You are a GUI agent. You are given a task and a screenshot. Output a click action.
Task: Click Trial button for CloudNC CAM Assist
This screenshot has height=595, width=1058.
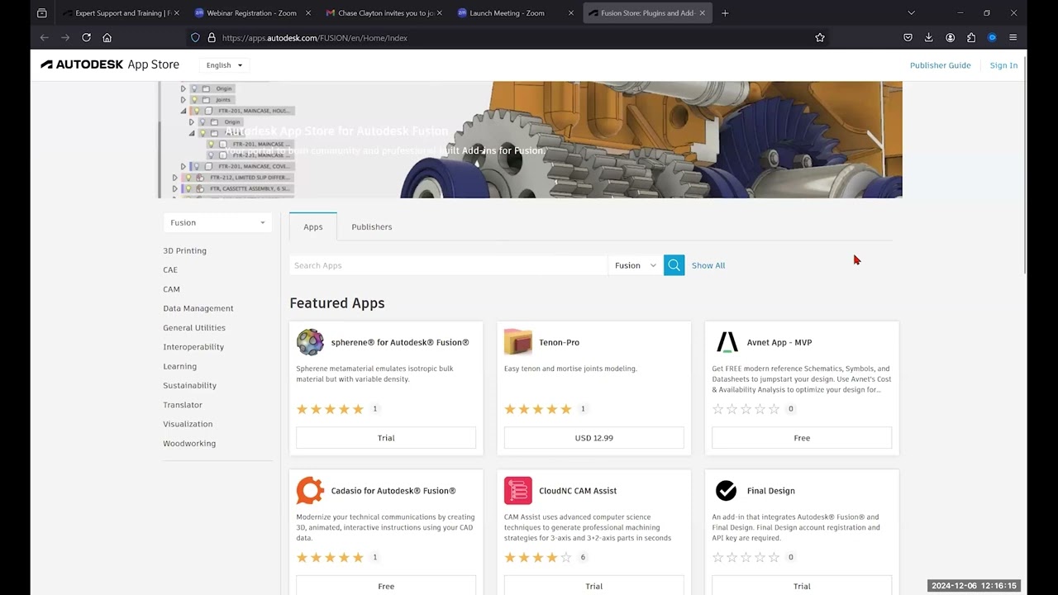click(x=593, y=586)
